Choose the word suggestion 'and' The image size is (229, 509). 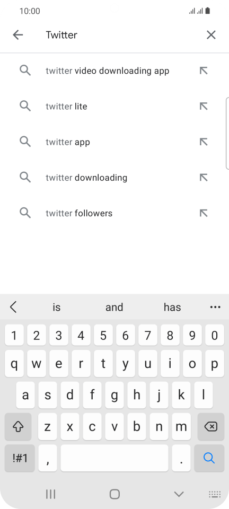click(x=114, y=307)
